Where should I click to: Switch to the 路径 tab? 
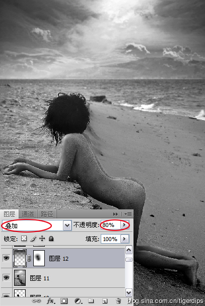click(x=47, y=214)
